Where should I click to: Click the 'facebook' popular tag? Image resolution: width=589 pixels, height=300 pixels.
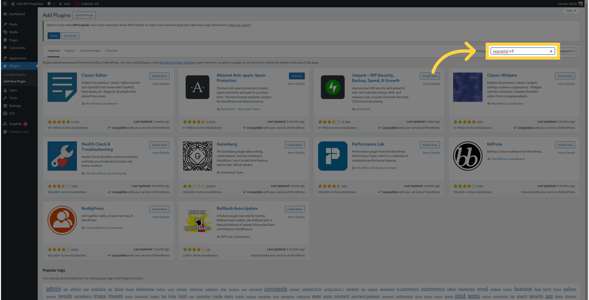523,289
